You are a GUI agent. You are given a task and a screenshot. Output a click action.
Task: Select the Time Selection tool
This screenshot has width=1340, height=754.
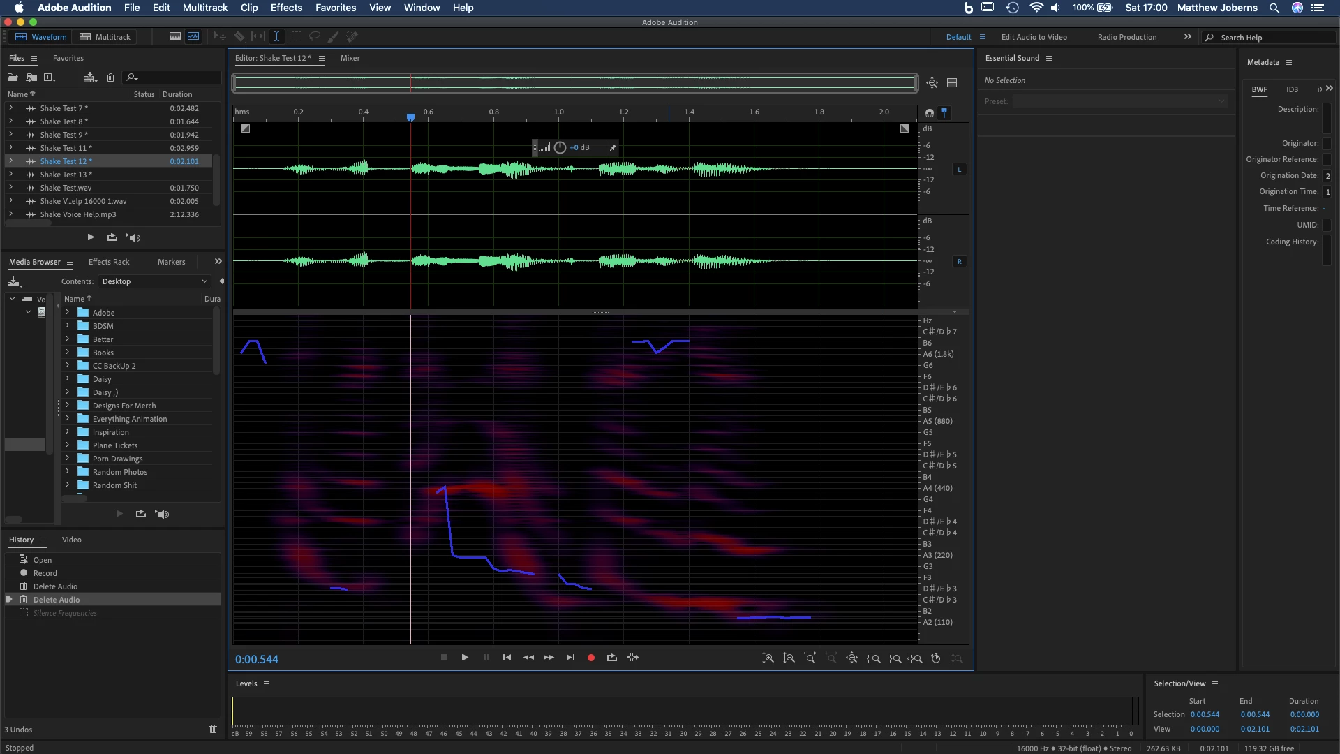276,37
